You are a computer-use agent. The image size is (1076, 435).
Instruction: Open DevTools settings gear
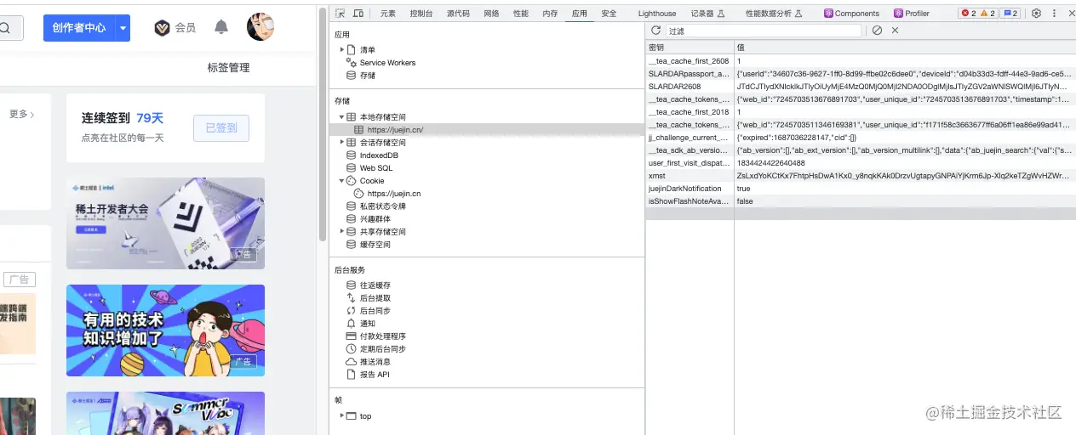(1036, 14)
